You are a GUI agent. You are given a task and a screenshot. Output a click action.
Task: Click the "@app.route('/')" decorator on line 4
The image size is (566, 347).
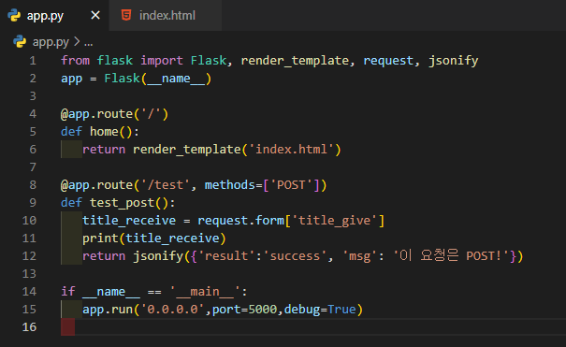tap(114, 114)
